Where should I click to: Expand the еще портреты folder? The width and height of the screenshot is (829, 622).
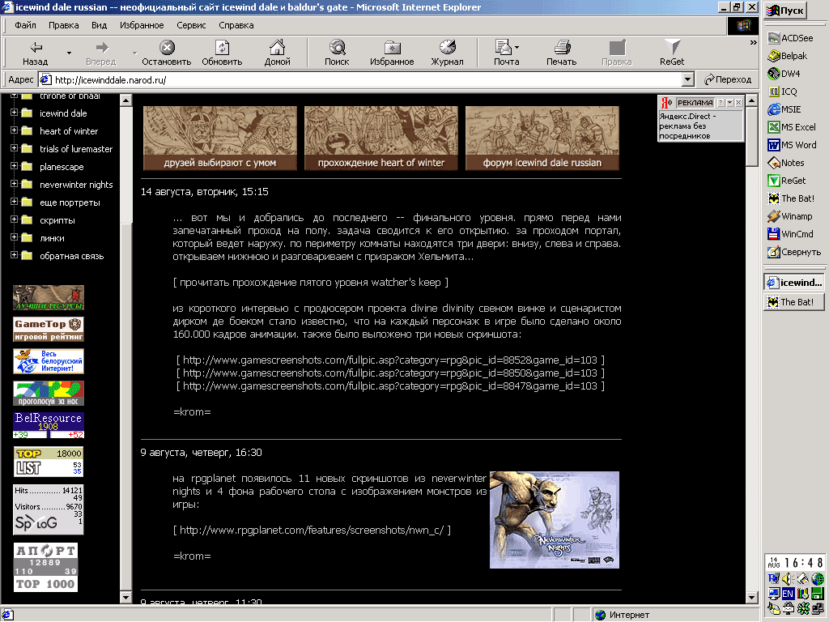(15, 202)
